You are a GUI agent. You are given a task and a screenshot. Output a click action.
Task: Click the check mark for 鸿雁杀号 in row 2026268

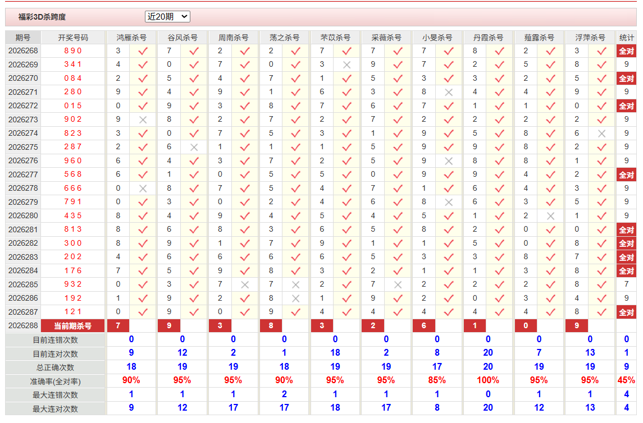click(x=143, y=51)
